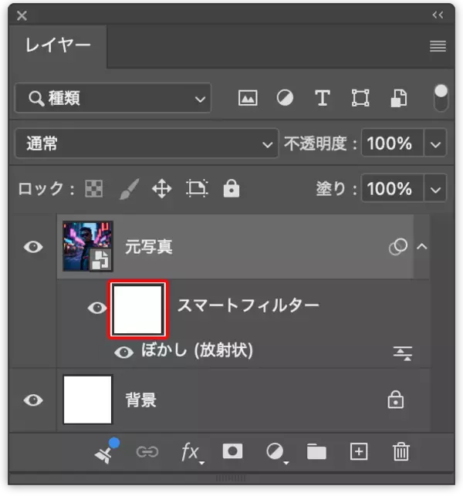The width and height of the screenshot is (463, 496).
Task: Hide the 背景 layer
Action: click(x=33, y=400)
